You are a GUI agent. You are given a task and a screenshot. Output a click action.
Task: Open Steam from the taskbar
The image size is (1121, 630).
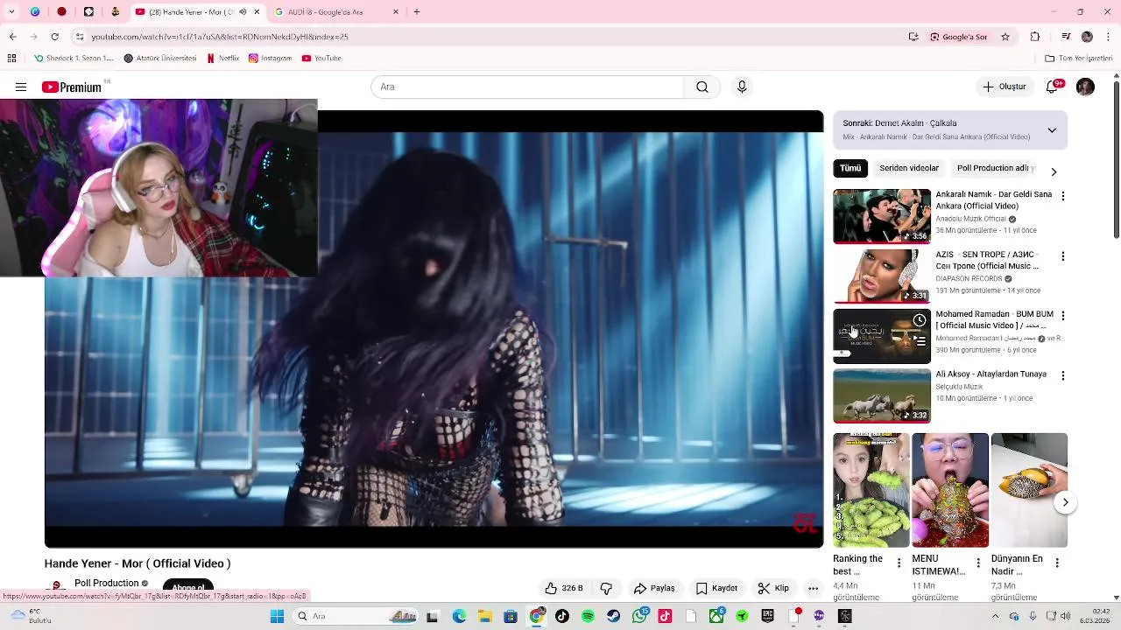(x=613, y=616)
